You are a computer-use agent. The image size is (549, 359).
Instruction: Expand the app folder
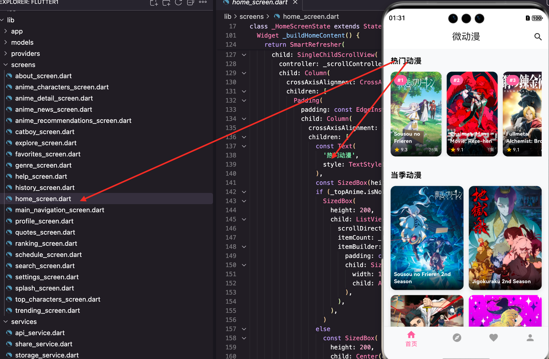tap(17, 31)
